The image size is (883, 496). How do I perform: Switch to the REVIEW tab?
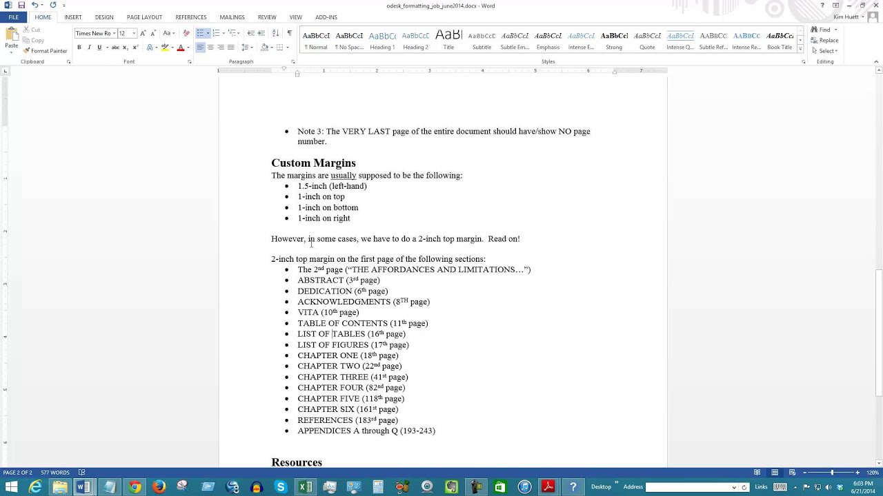click(267, 17)
